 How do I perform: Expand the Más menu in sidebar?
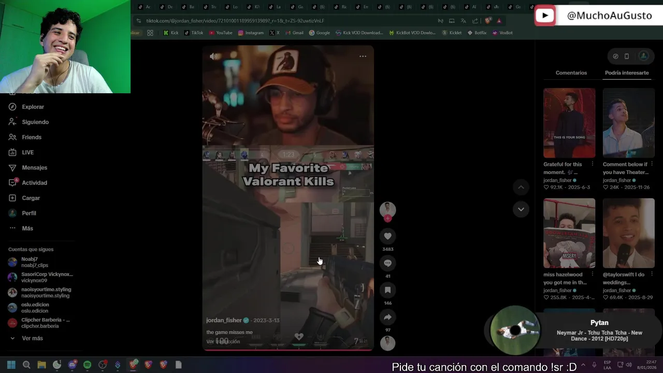(x=21, y=228)
